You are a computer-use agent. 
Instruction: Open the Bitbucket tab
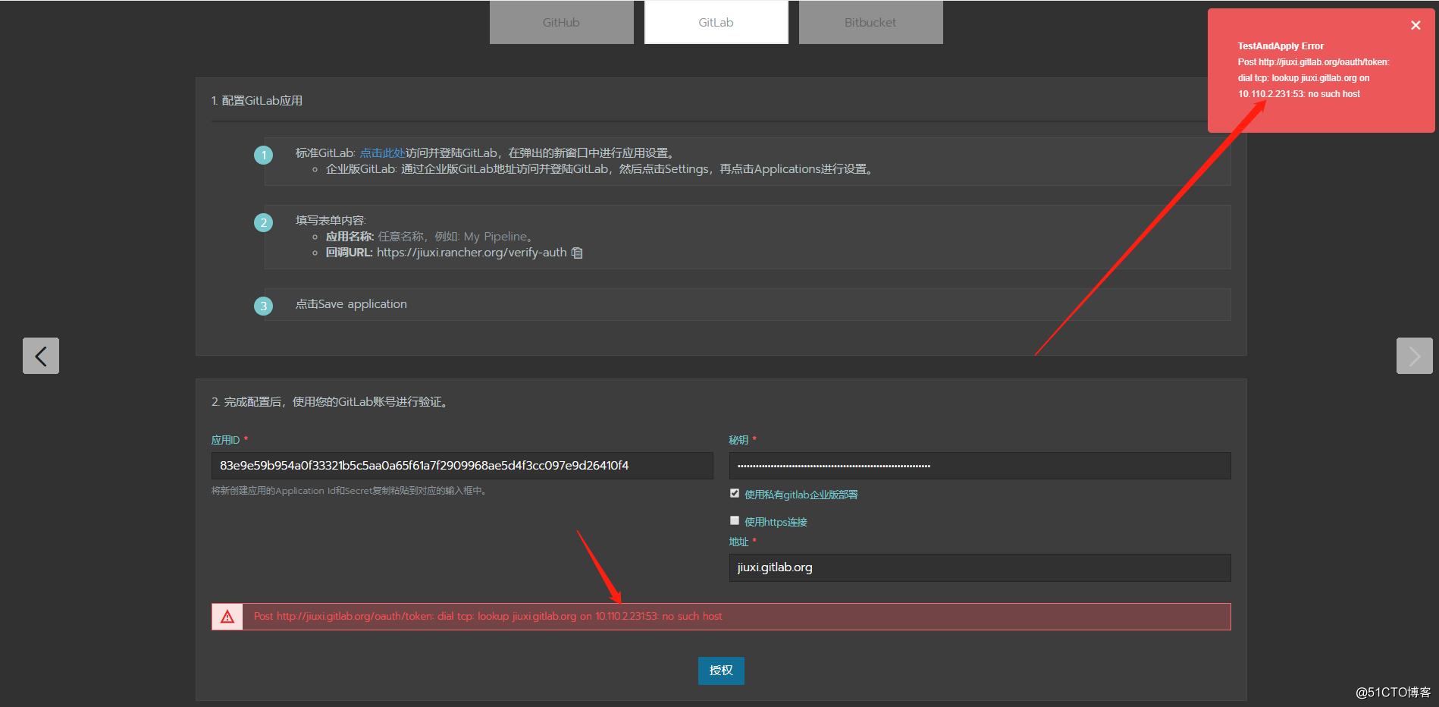pyautogui.click(x=870, y=22)
